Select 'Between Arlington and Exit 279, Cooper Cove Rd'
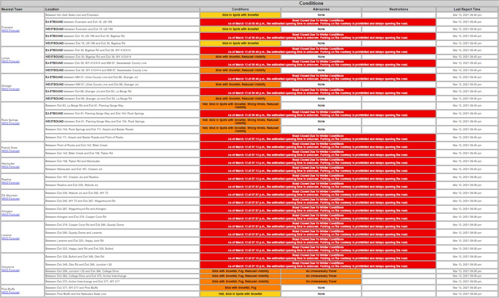The image size is (499, 298). pos(122,217)
